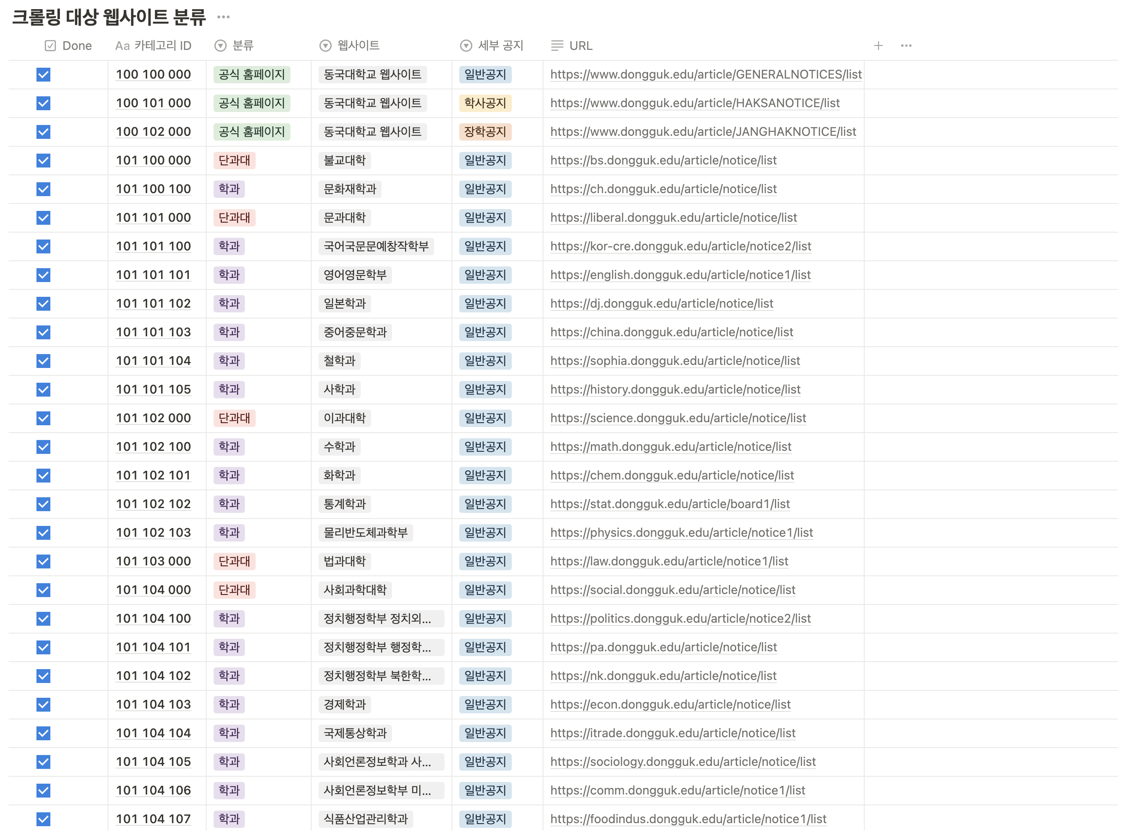
Task: Click the orange 장학공지 tag
Action: tap(485, 132)
